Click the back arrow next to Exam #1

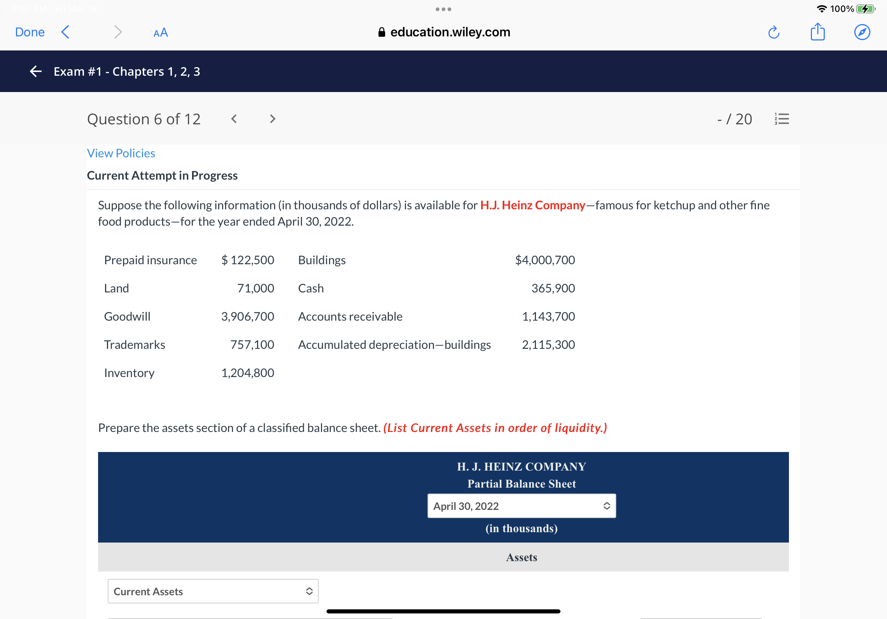[x=35, y=71]
